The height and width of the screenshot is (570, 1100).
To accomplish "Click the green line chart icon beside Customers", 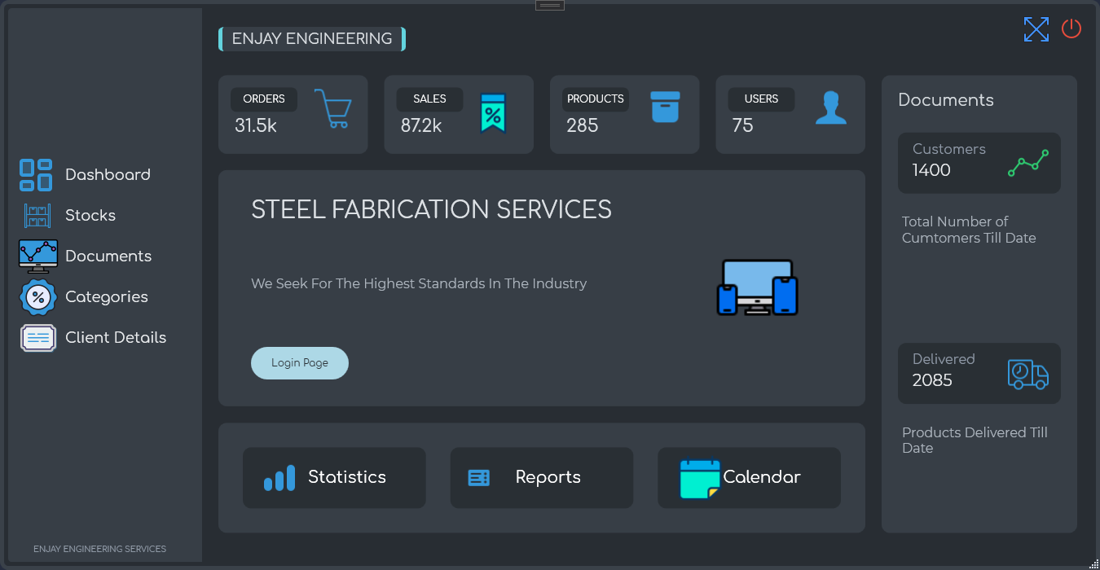I will [1027, 164].
